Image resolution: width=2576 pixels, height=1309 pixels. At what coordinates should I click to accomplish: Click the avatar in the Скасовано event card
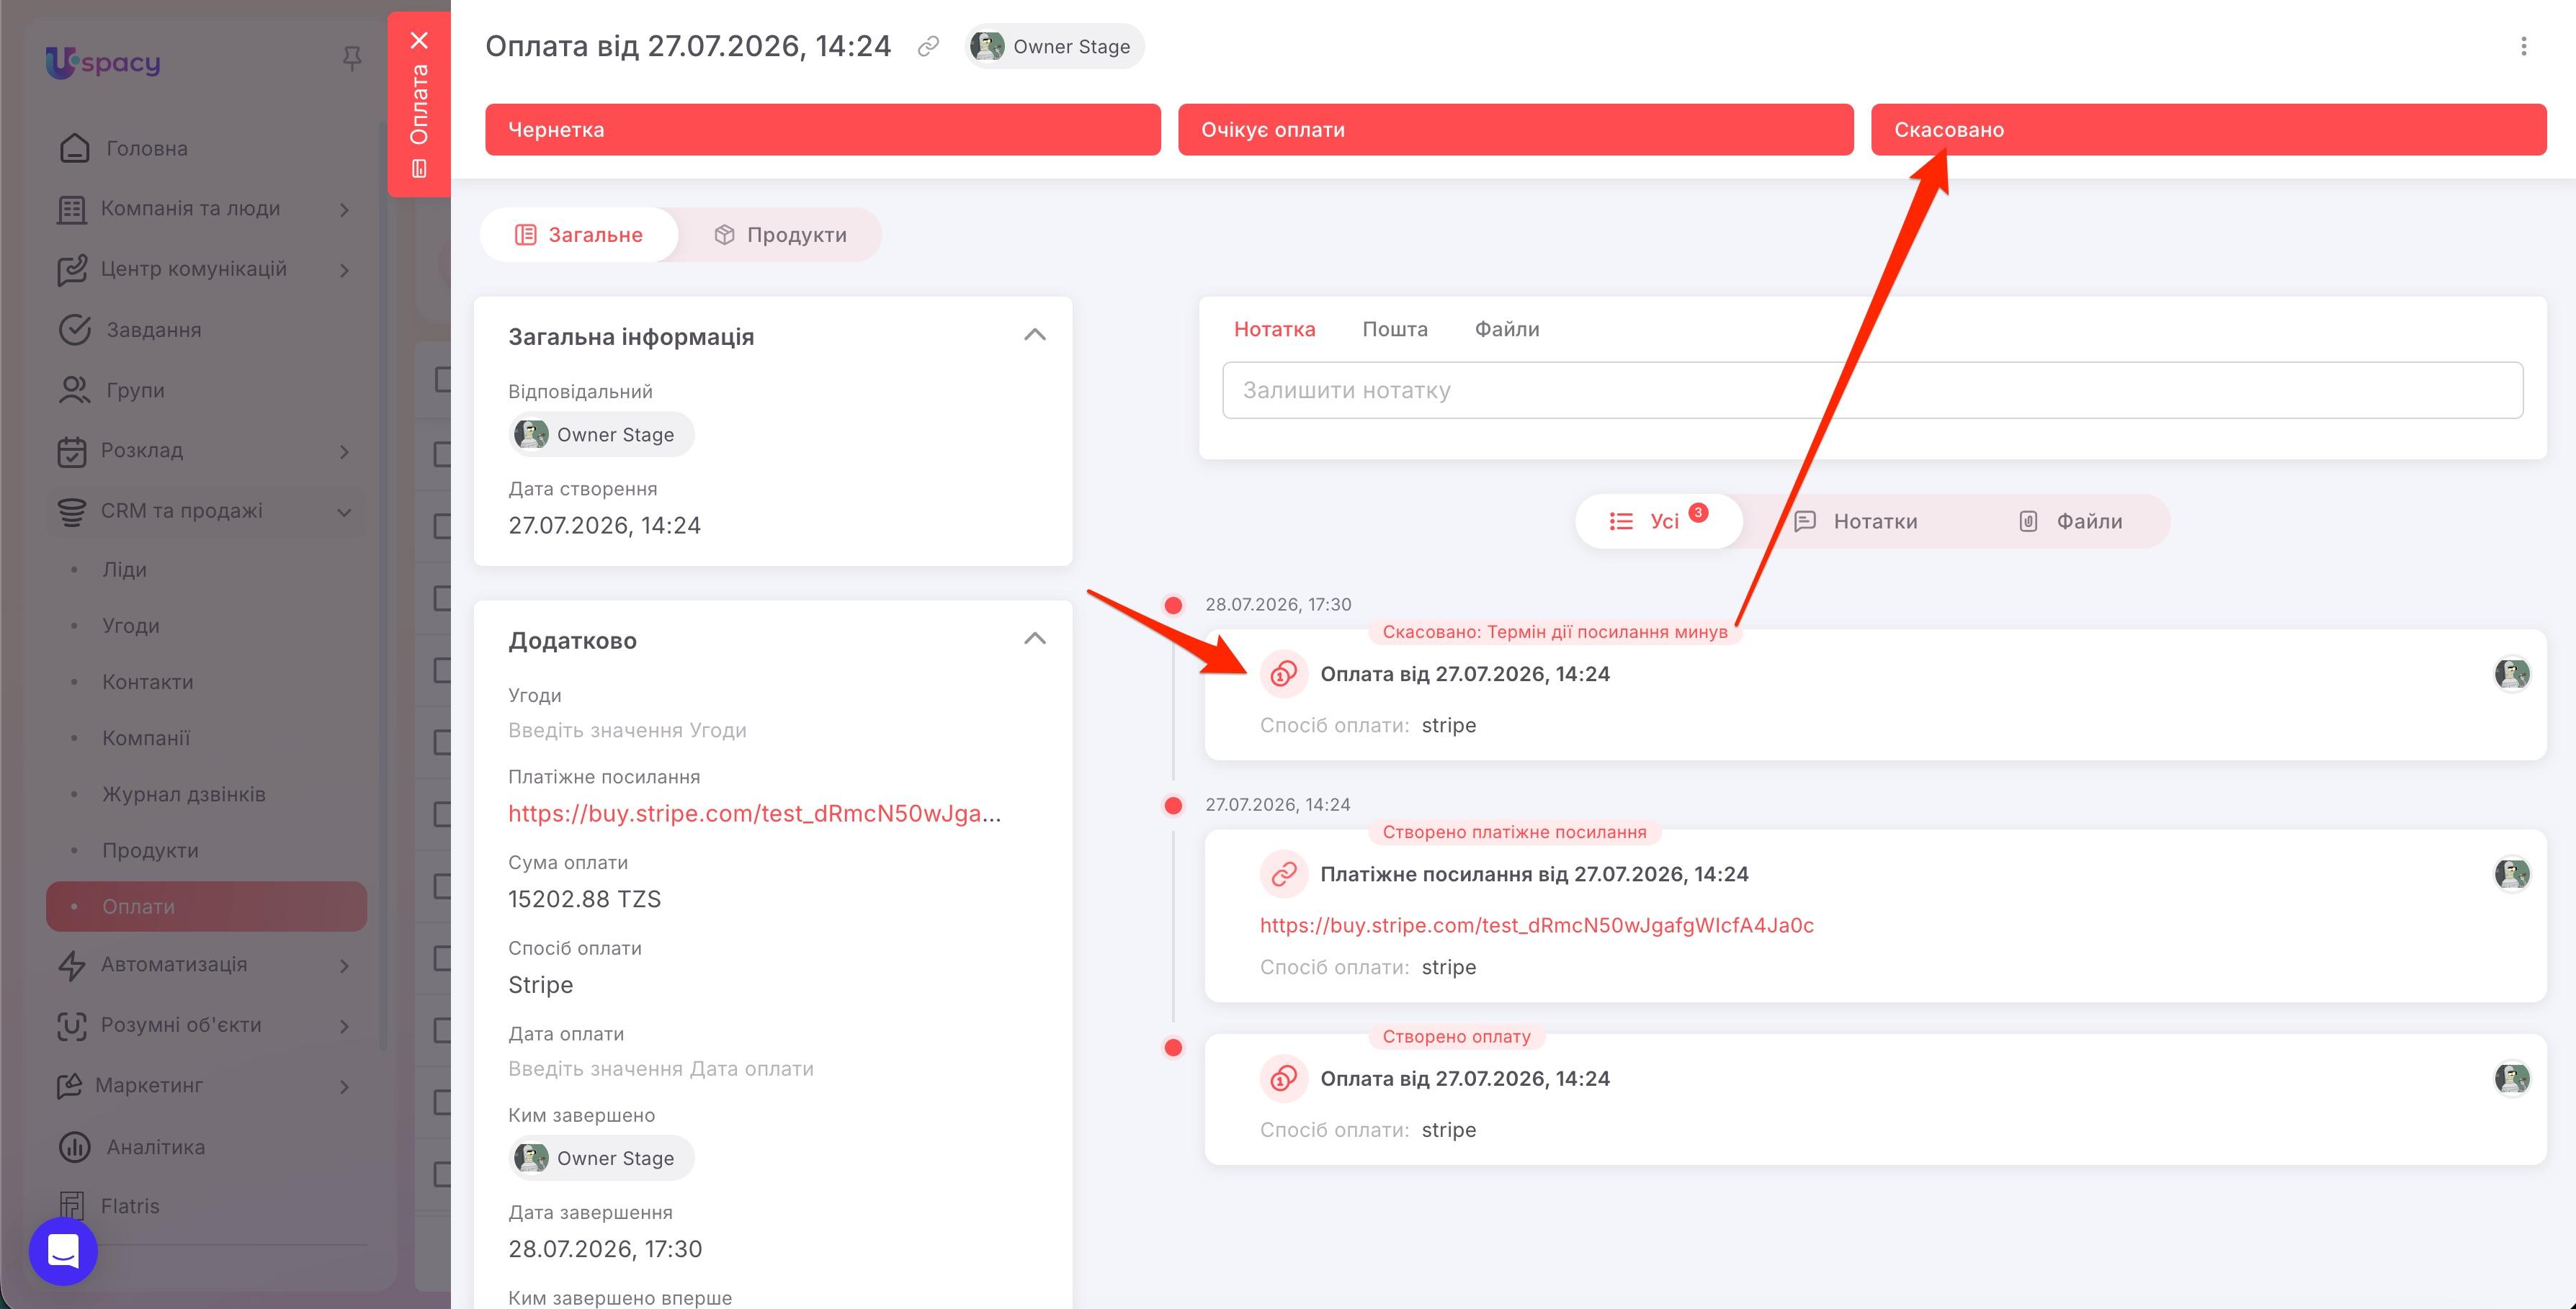(2512, 675)
